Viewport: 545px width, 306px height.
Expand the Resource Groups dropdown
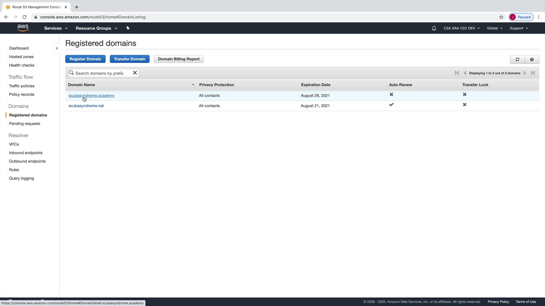[x=96, y=28]
